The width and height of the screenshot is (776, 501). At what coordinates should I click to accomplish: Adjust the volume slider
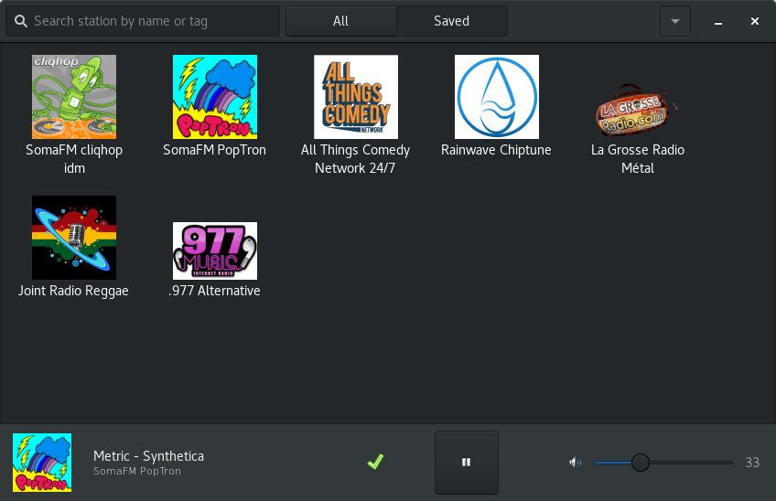pyautogui.click(x=664, y=463)
